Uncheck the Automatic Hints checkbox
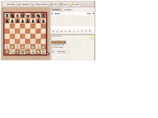The height and width of the screenshot is (118, 158). point(53,45)
